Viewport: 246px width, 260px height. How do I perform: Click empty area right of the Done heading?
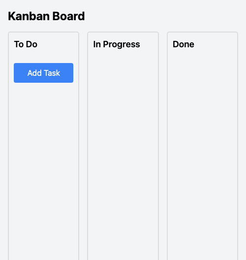point(215,44)
